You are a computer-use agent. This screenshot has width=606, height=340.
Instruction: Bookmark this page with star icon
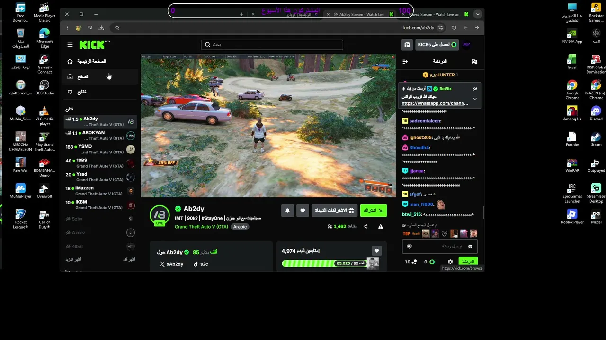(117, 28)
